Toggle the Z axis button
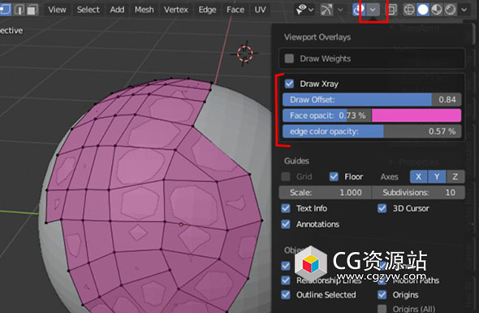The height and width of the screenshot is (313, 479). click(x=455, y=176)
